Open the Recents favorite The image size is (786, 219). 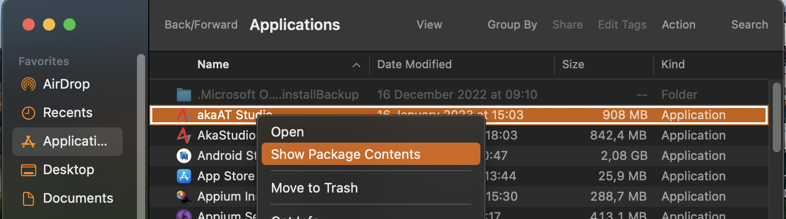coord(68,113)
